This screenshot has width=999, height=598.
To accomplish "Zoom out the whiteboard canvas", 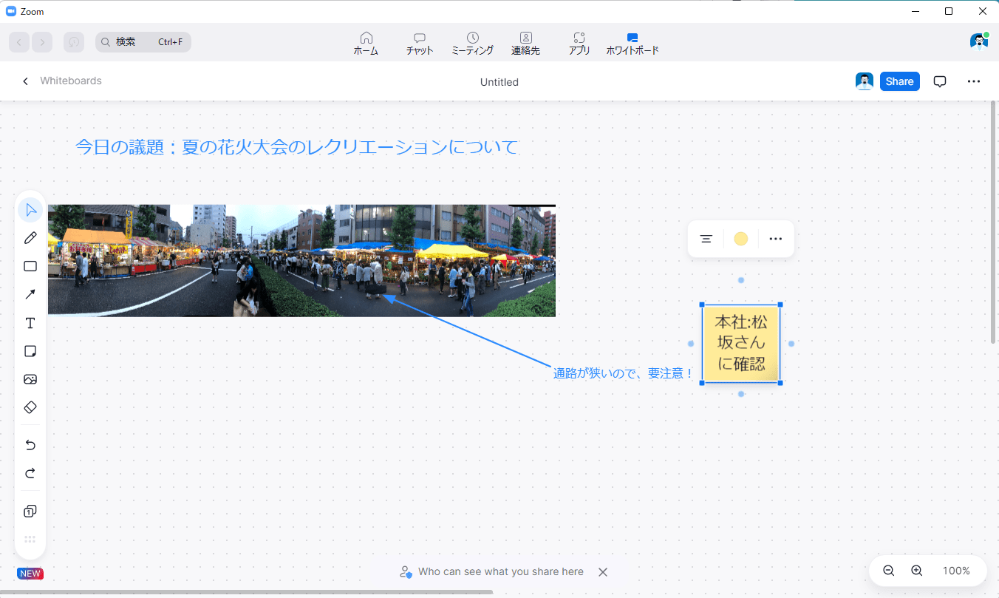I will coord(889,571).
